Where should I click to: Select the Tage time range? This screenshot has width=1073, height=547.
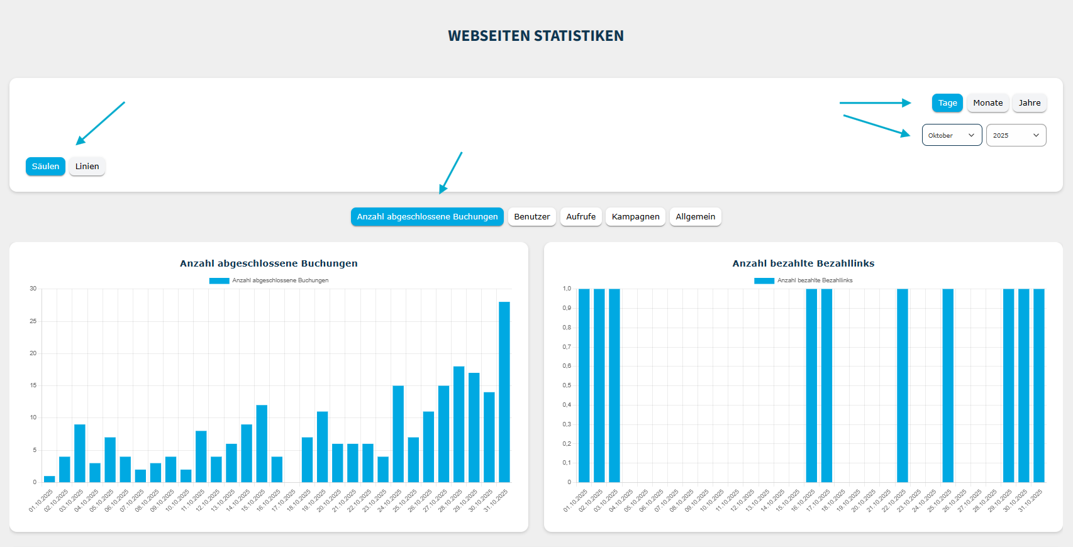947,103
